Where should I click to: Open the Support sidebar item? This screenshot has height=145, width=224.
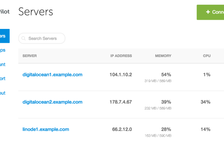3,79
